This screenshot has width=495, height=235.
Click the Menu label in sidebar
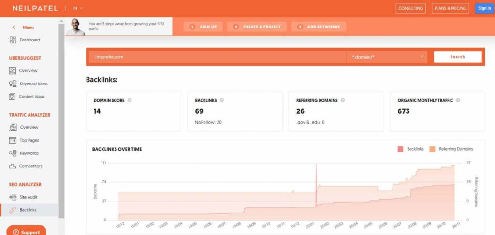tap(28, 28)
